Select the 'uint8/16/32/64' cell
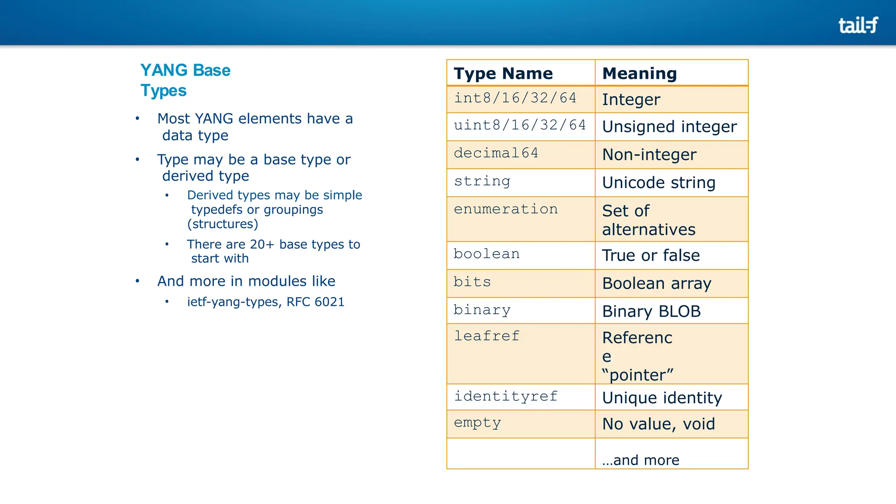This screenshot has width=896, height=504. tap(521, 127)
